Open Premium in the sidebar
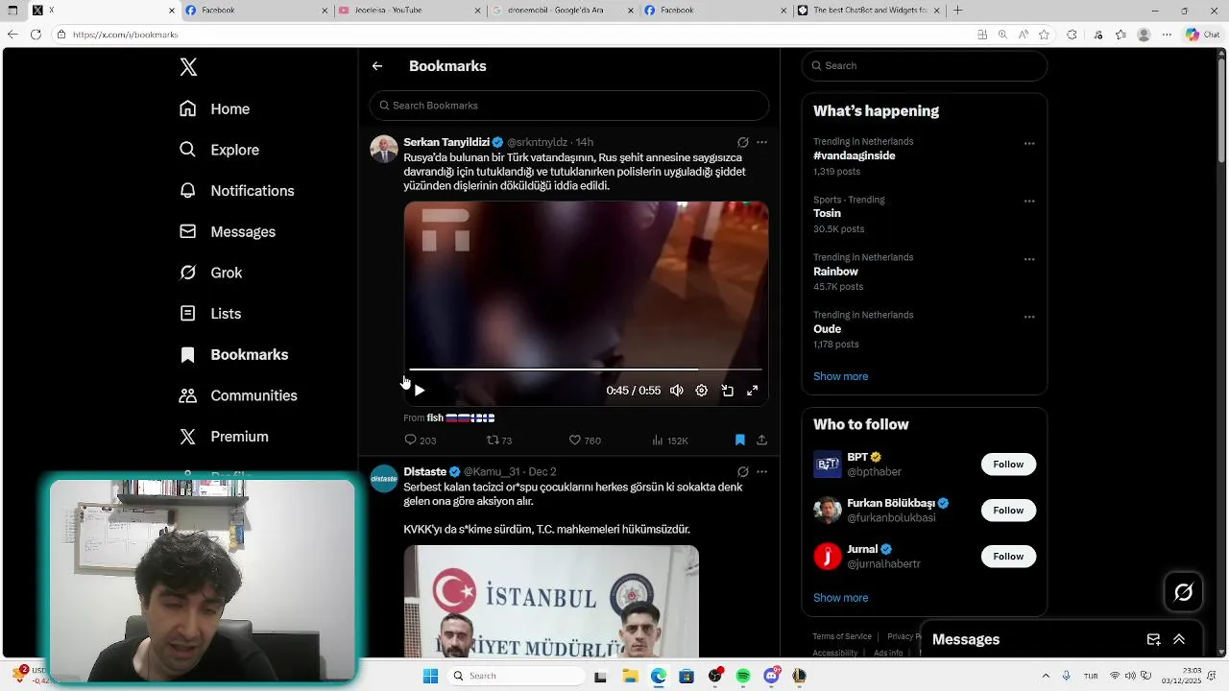 point(225,437)
